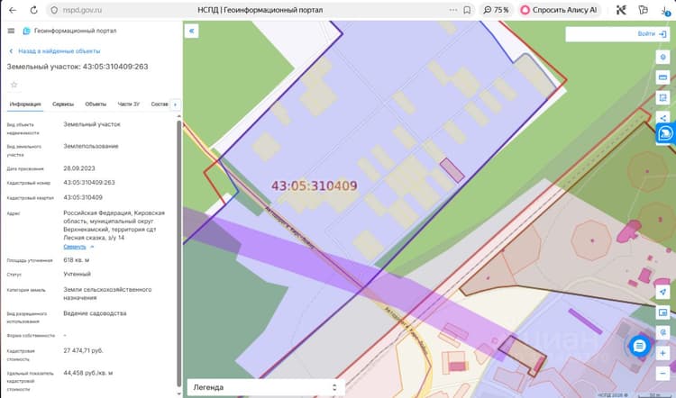This screenshot has width=676, height=398.
Task: Open the Объекты tab
Action: click(x=96, y=104)
